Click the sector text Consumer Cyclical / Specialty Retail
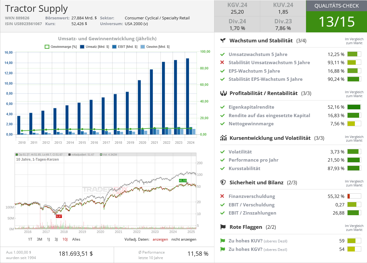Screen dimensions: 367x263 pyautogui.click(x=157, y=18)
